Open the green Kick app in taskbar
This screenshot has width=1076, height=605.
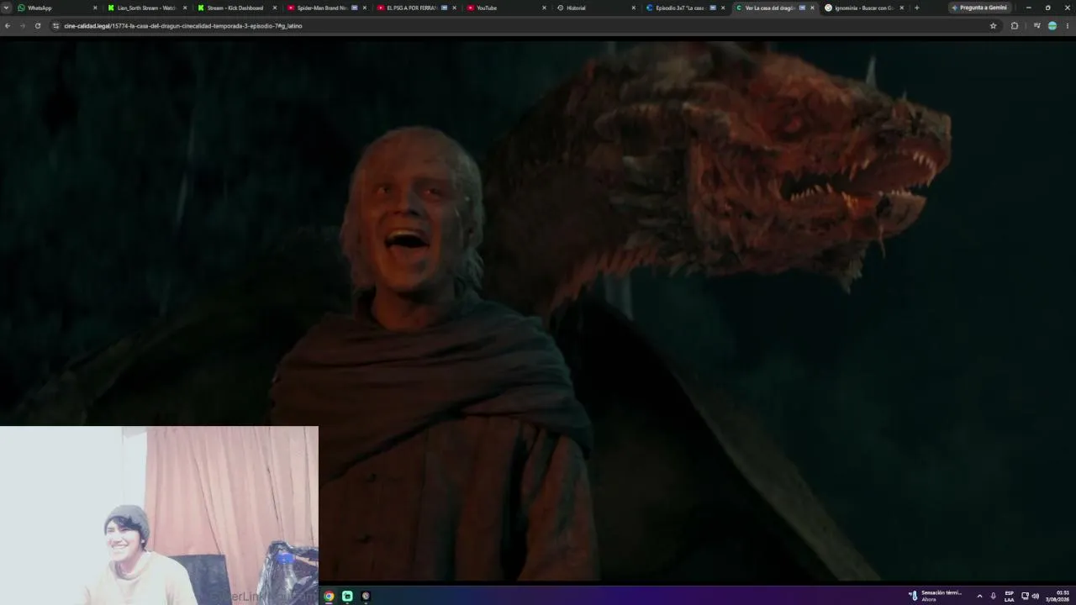[347, 596]
